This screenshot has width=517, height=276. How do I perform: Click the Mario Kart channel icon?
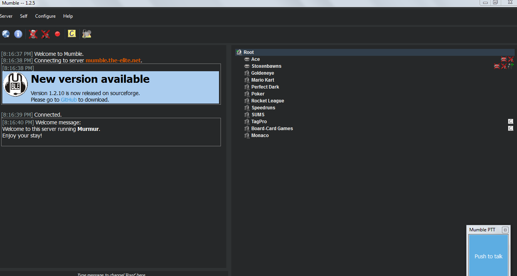247,80
